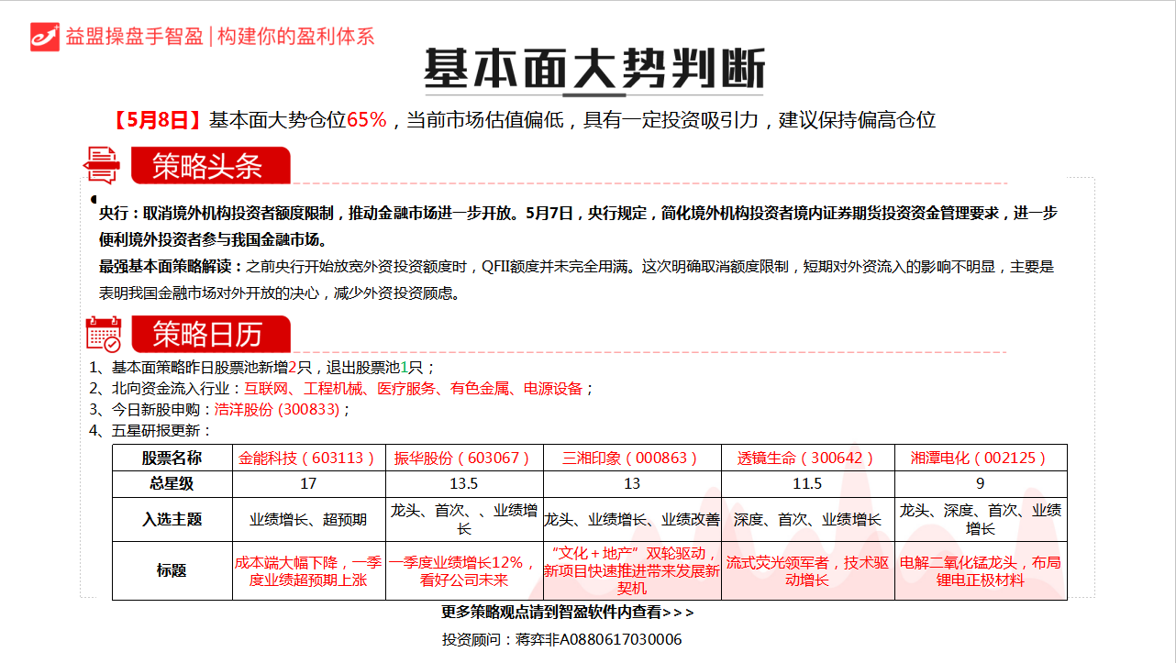Click the red 益盟操盘手 logo icon

(44, 36)
